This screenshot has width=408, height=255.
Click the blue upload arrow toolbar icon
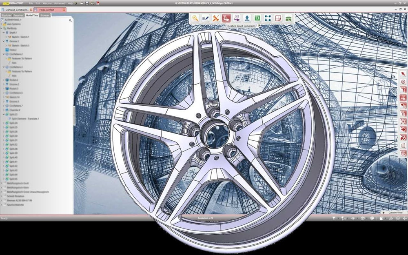click(247, 18)
